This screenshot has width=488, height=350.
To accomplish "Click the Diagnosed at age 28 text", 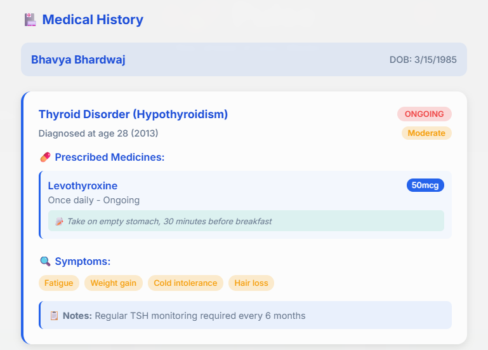I will click(x=98, y=133).
